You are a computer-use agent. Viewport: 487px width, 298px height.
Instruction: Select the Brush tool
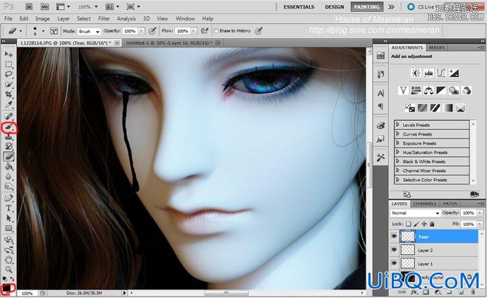(8, 127)
